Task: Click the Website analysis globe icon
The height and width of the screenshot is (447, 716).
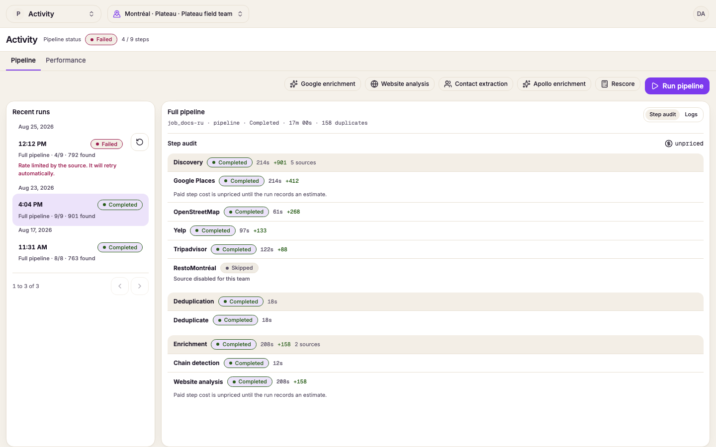Action: pos(374,84)
